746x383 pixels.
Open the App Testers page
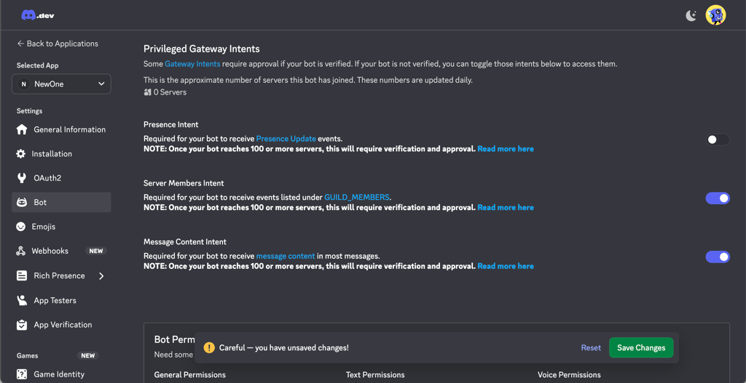coord(61,300)
